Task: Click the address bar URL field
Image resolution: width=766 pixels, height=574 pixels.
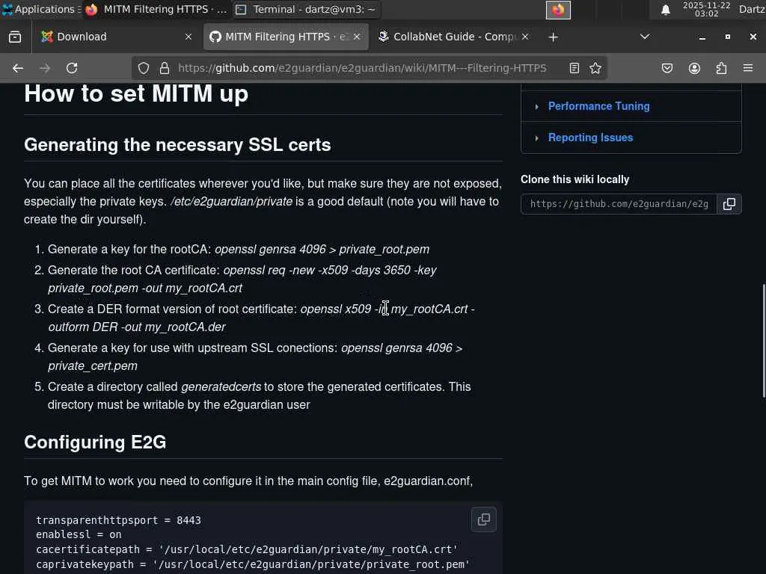Action: pyautogui.click(x=362, y=68)
